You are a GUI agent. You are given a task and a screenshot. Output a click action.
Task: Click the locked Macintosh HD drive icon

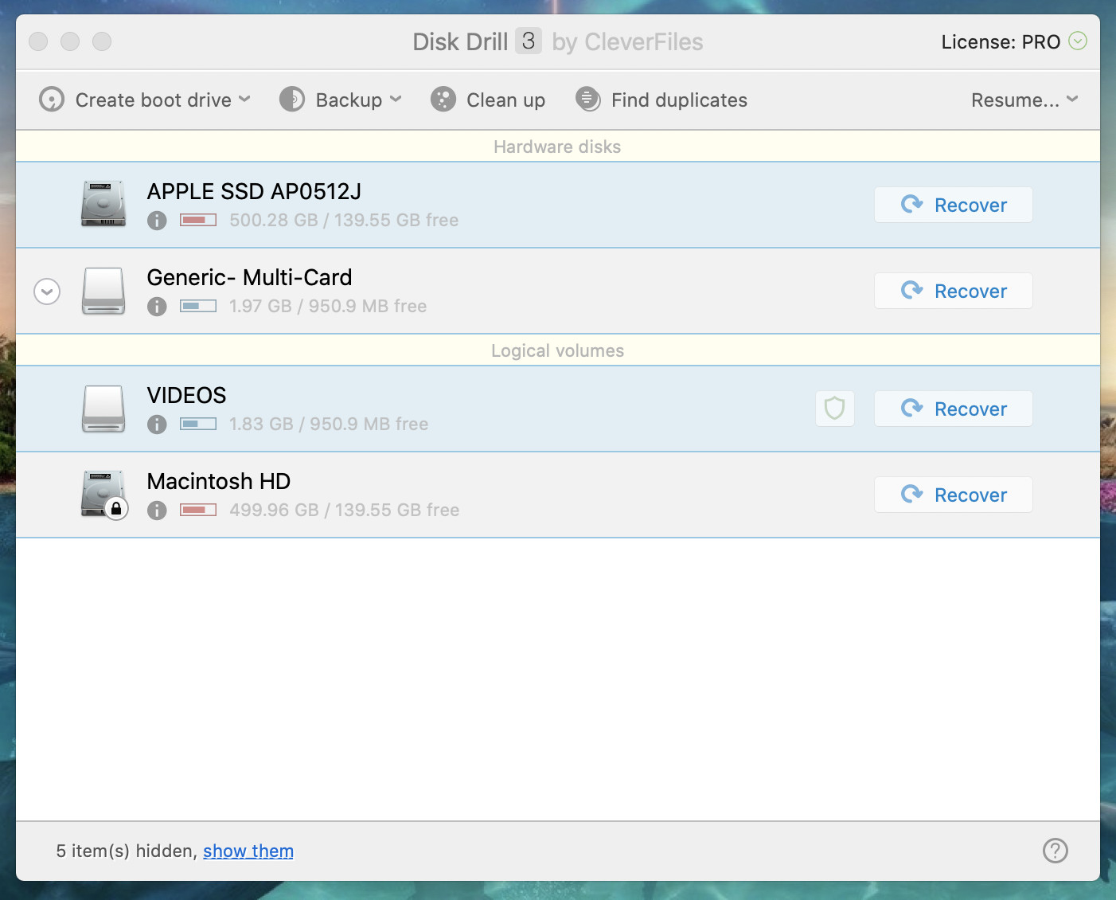coord(104,495)
